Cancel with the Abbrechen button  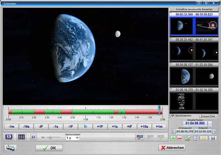pos(172,148)
